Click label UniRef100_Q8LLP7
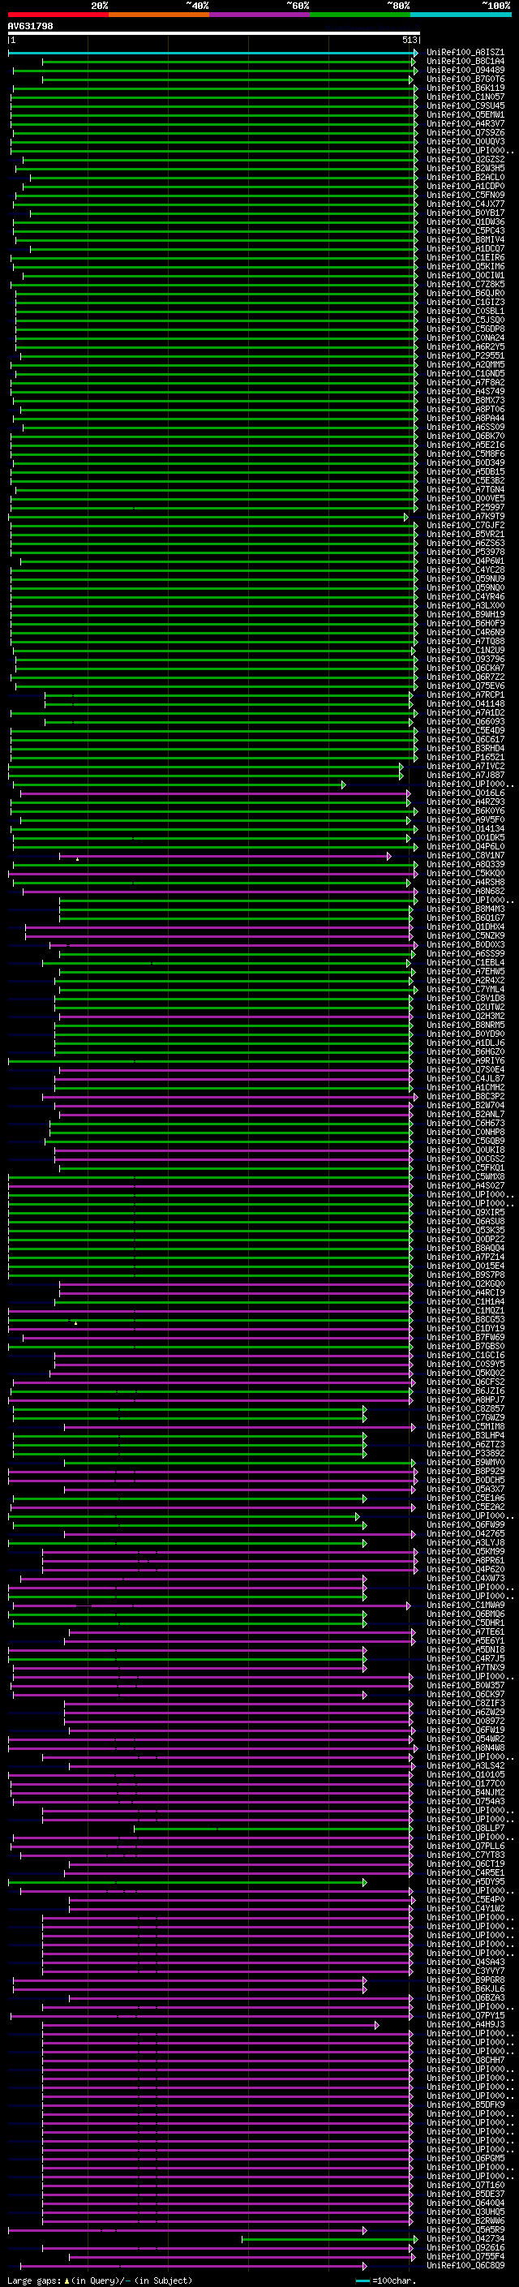Image resolution: width=519 pixels, height=2287 pixels. (465, 1829)
